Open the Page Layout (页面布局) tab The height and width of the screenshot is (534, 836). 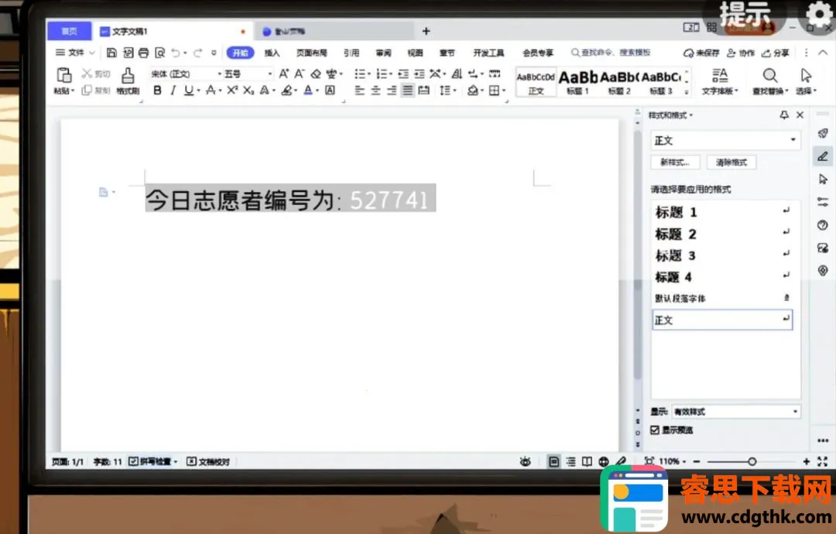pos(311,53)
